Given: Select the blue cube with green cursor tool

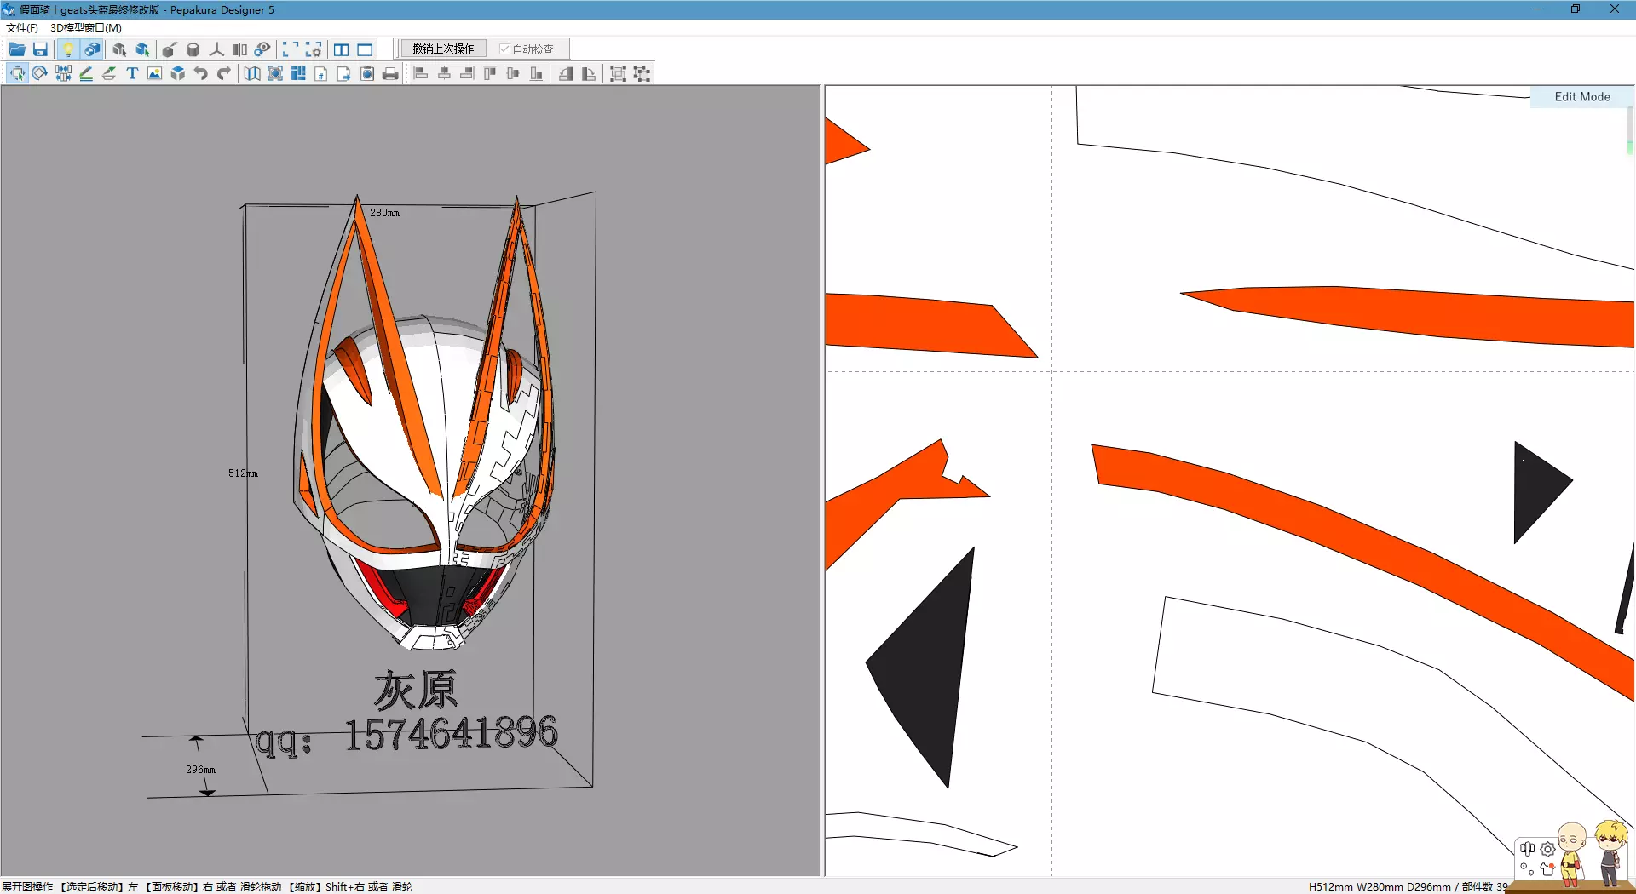Looking at the screenshot, I should tap(142, 49).
